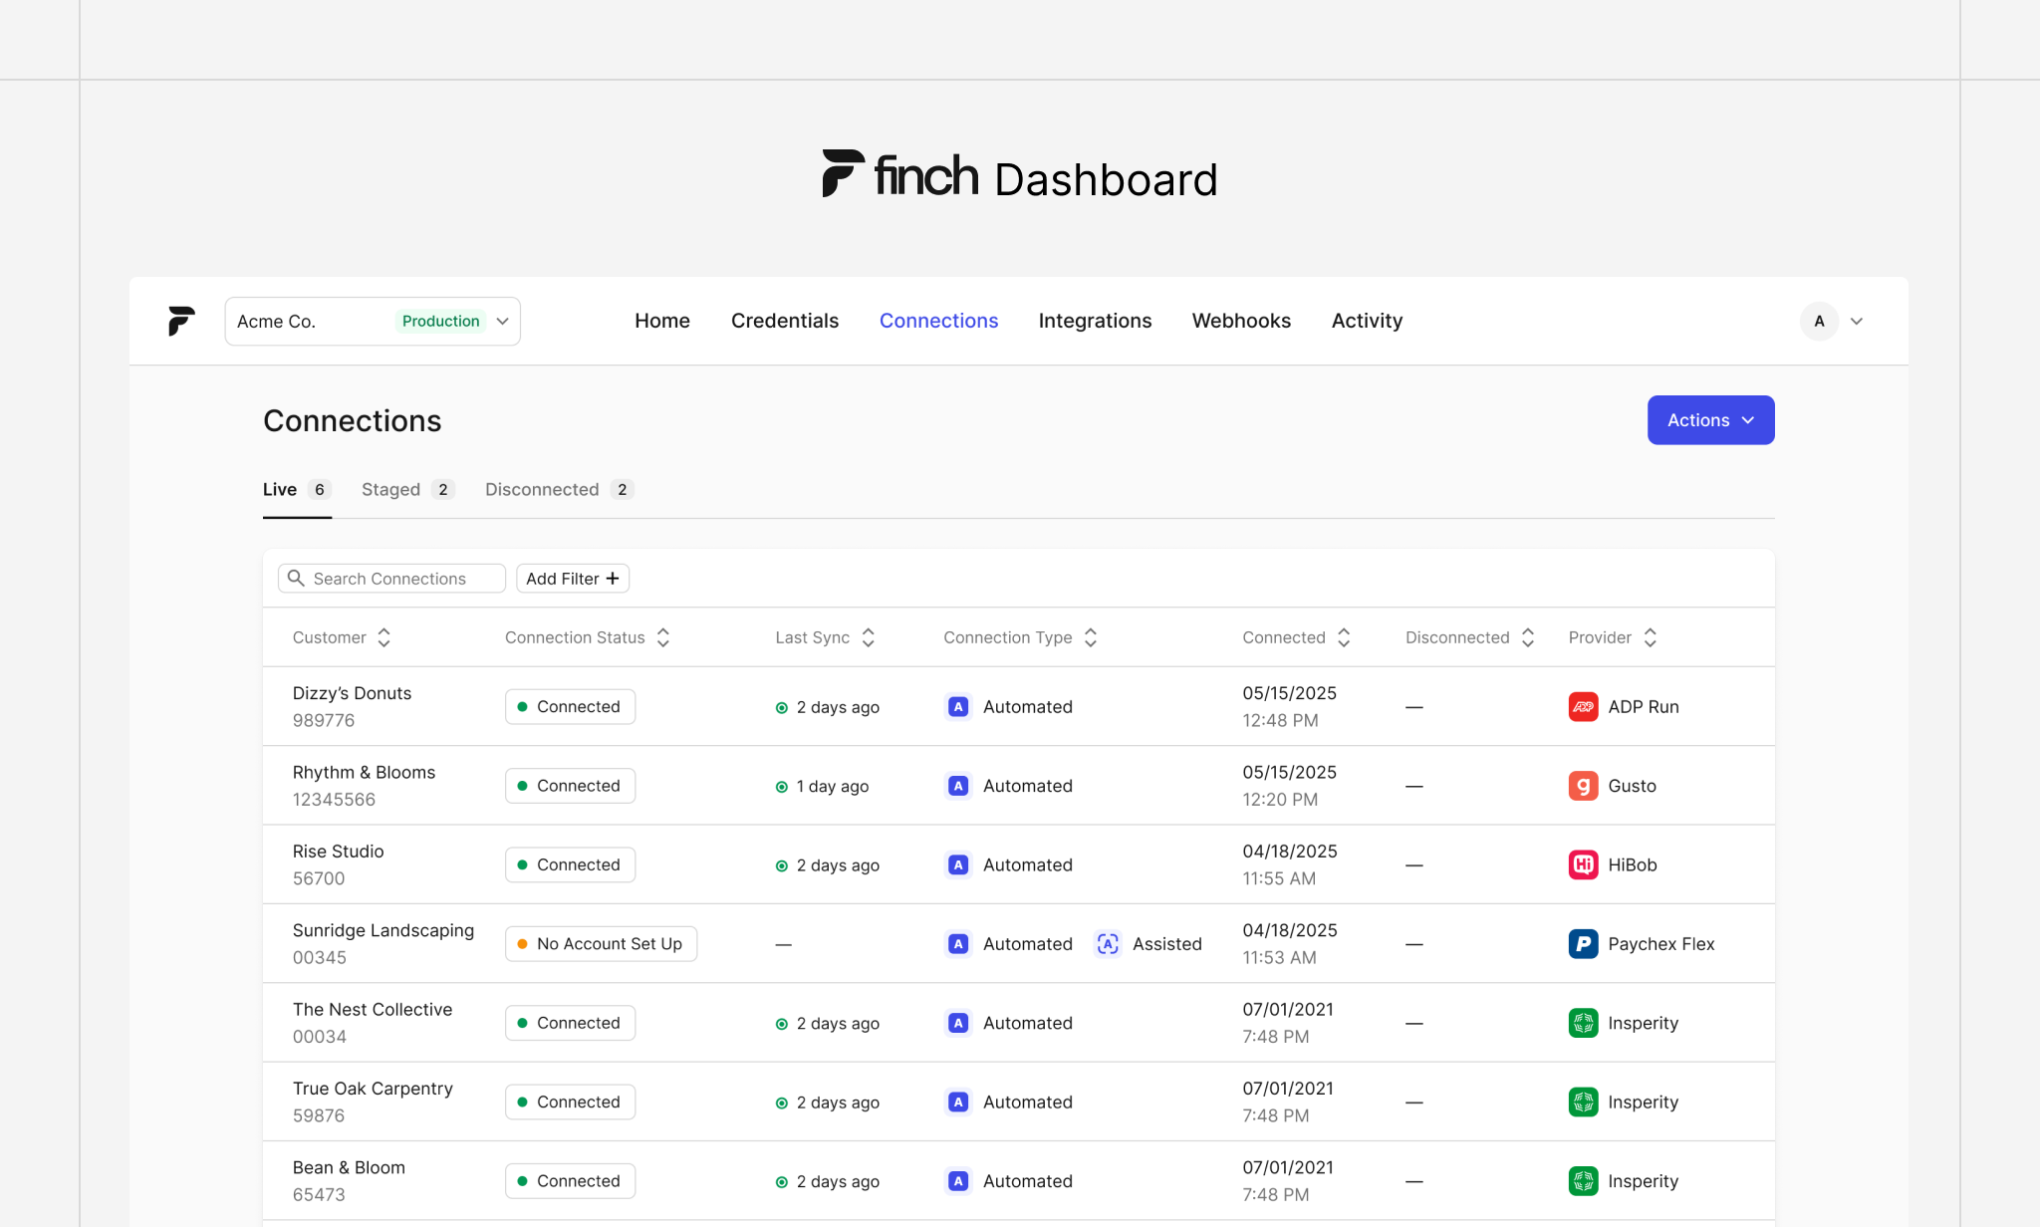Click the HiBob provider icon
The width and height of the screenshot is (2040, 1227).
tap(1583, 864)
